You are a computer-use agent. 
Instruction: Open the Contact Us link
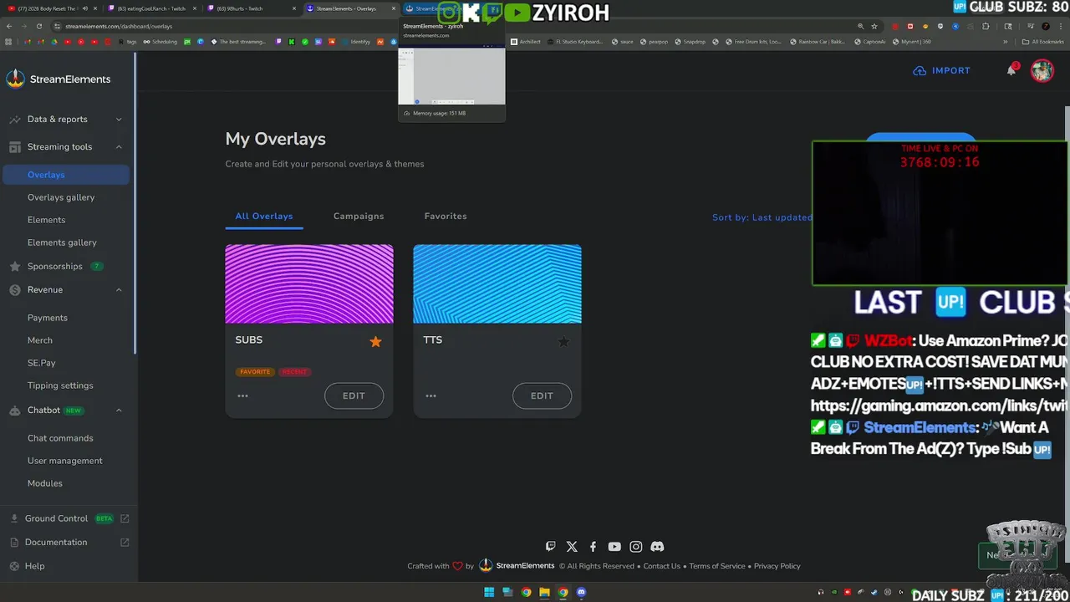pos(662,566)
